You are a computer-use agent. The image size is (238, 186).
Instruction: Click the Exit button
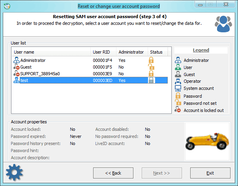pos(210,173)
